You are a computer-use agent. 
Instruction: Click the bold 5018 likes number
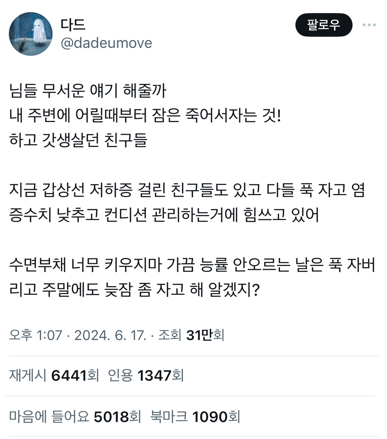pyautogui.click(x=111, y=417)
